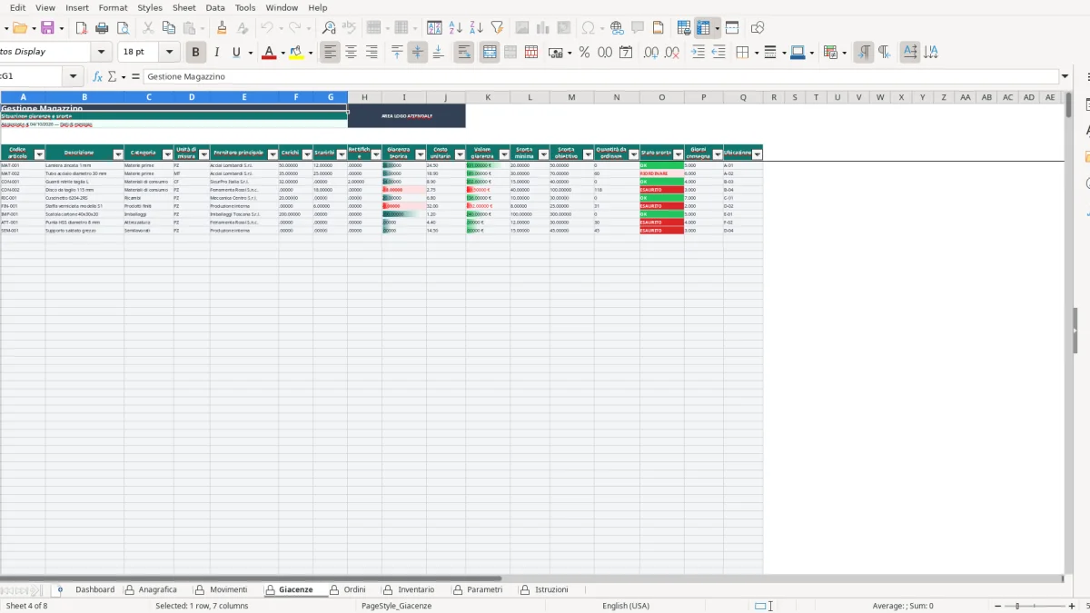Export directly as PDF icon
Screen dimensions: 1090x613
[x=84, y=28]
